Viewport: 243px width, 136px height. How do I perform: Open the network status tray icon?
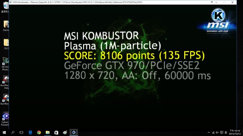coord(213,132)
